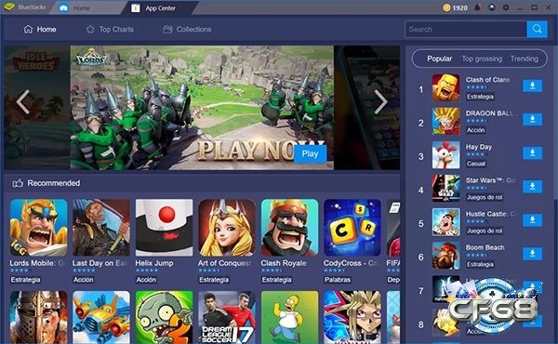Select the Popular ranking tab
Image resolution: width=558 pixels, height=344 pixels.
coord(440,59)
